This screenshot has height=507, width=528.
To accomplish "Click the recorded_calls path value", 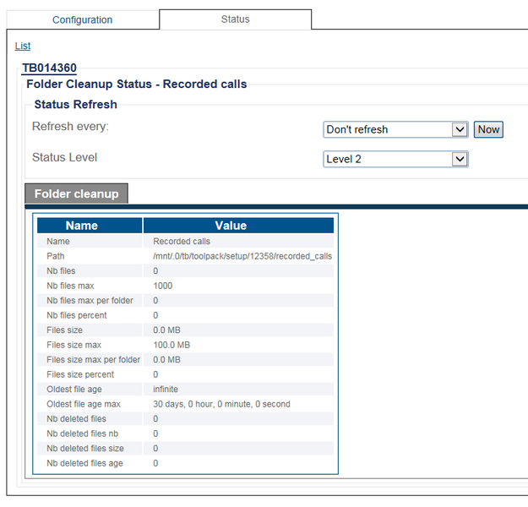I will pyautogui.click(x=242, y=256).
